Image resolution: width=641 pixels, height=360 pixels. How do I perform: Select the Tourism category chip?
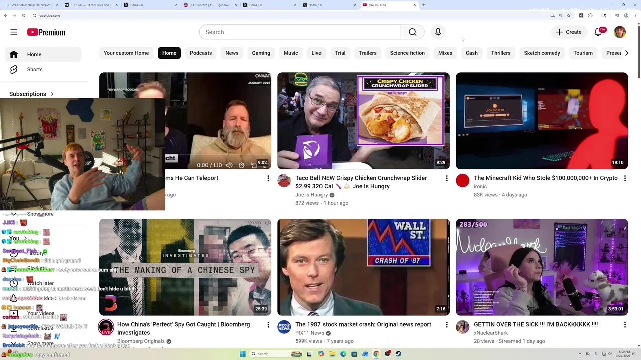[x=583, y=53]
